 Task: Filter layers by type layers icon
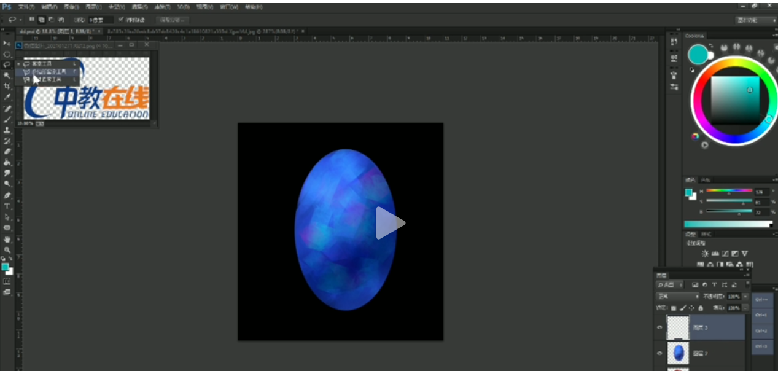coord(715,285)
